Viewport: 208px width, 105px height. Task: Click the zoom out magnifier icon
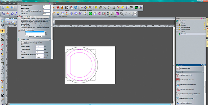(13, 22)
